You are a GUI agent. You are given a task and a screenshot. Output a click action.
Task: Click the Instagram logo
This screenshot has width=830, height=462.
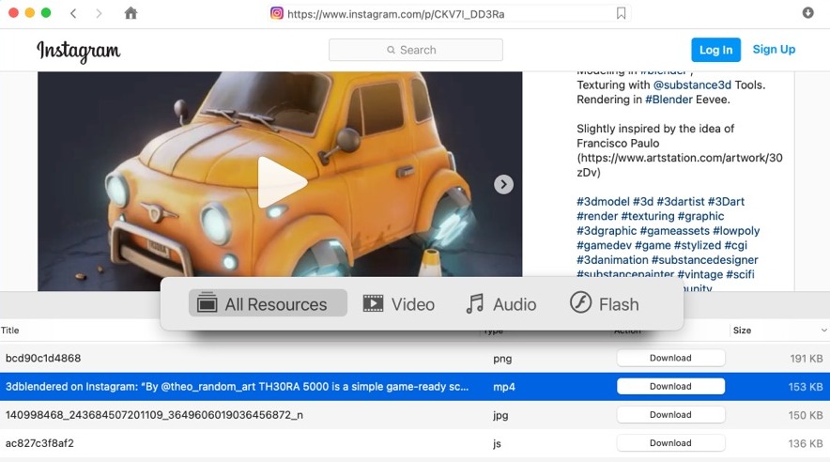point(78,51)
